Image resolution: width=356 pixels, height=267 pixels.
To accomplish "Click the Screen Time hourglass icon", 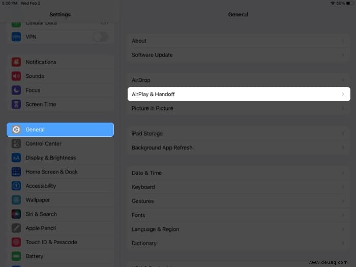I will point(16,104).
